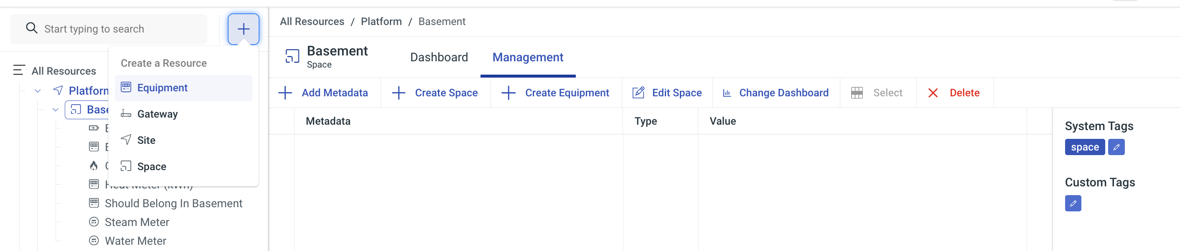Click Create Space button
This screenshot has width=1180, height=251.
435,93
